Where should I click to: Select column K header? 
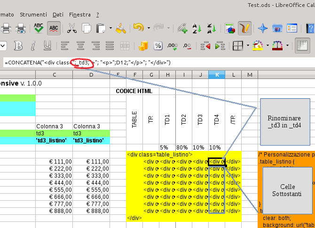click(x=217, y=75)
